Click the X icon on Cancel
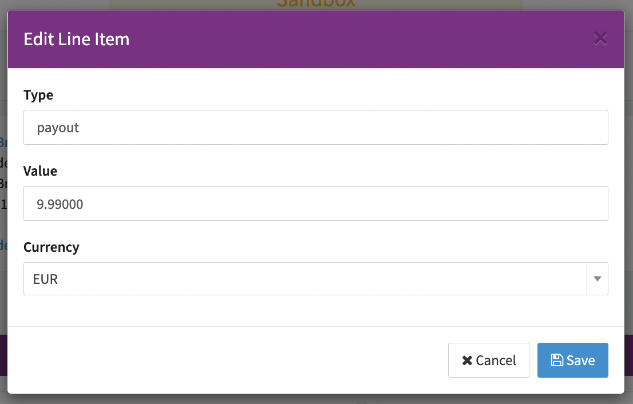The width and height of the screenshot is (633, 404). point(467,361)
